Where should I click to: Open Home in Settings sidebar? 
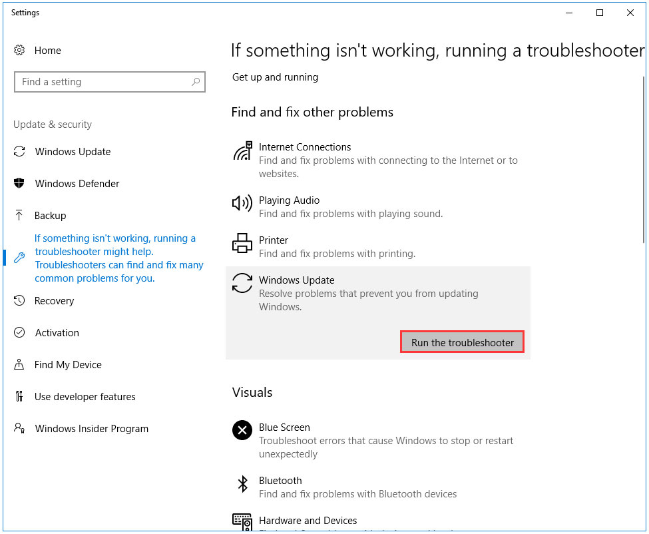click(x=48, y=51)
